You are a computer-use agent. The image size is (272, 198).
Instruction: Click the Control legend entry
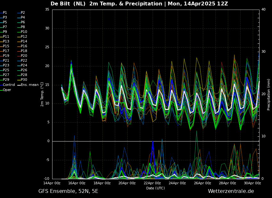(x=9, y=85)
